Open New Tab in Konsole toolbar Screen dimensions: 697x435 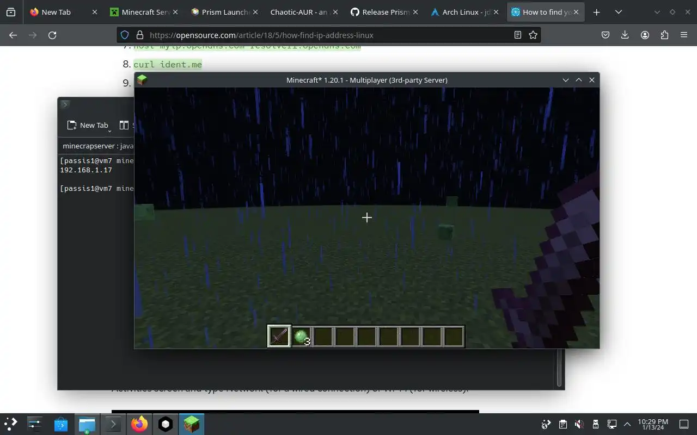point(87,125)
